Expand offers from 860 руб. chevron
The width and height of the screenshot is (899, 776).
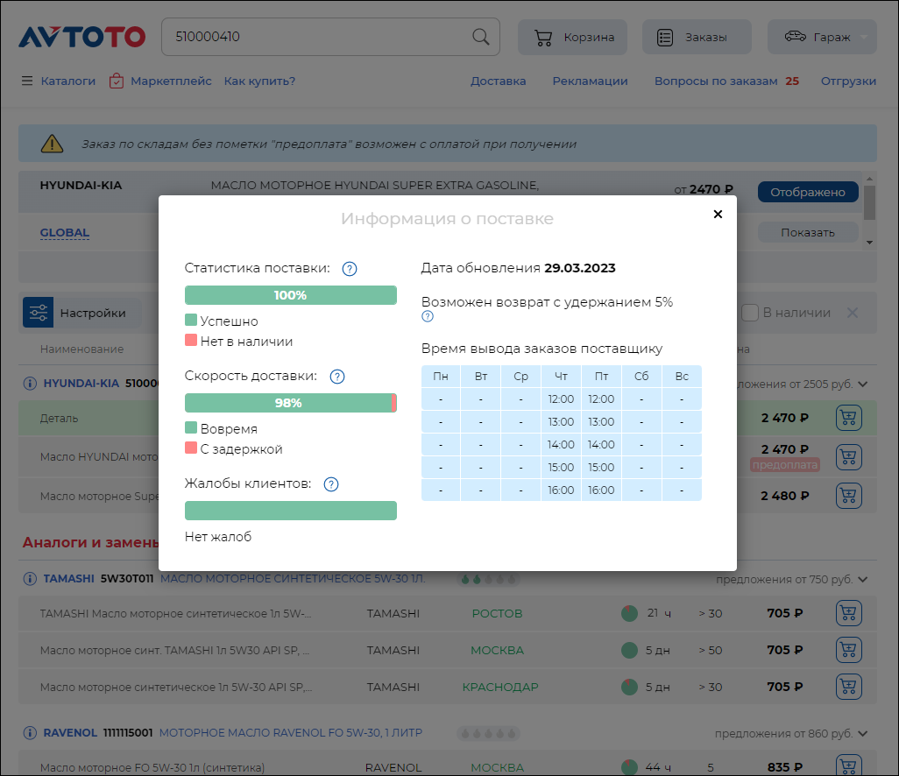pyautogui.click(x=863, y=734)
